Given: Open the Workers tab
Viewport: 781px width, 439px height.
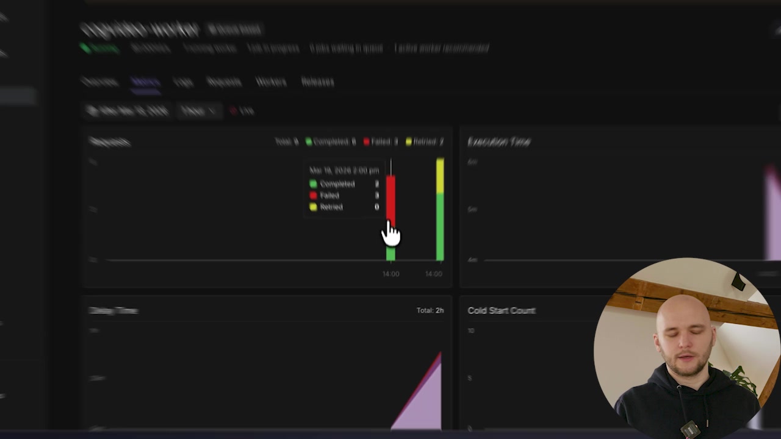Looking at the screenshot, I should tap(271, 82).
